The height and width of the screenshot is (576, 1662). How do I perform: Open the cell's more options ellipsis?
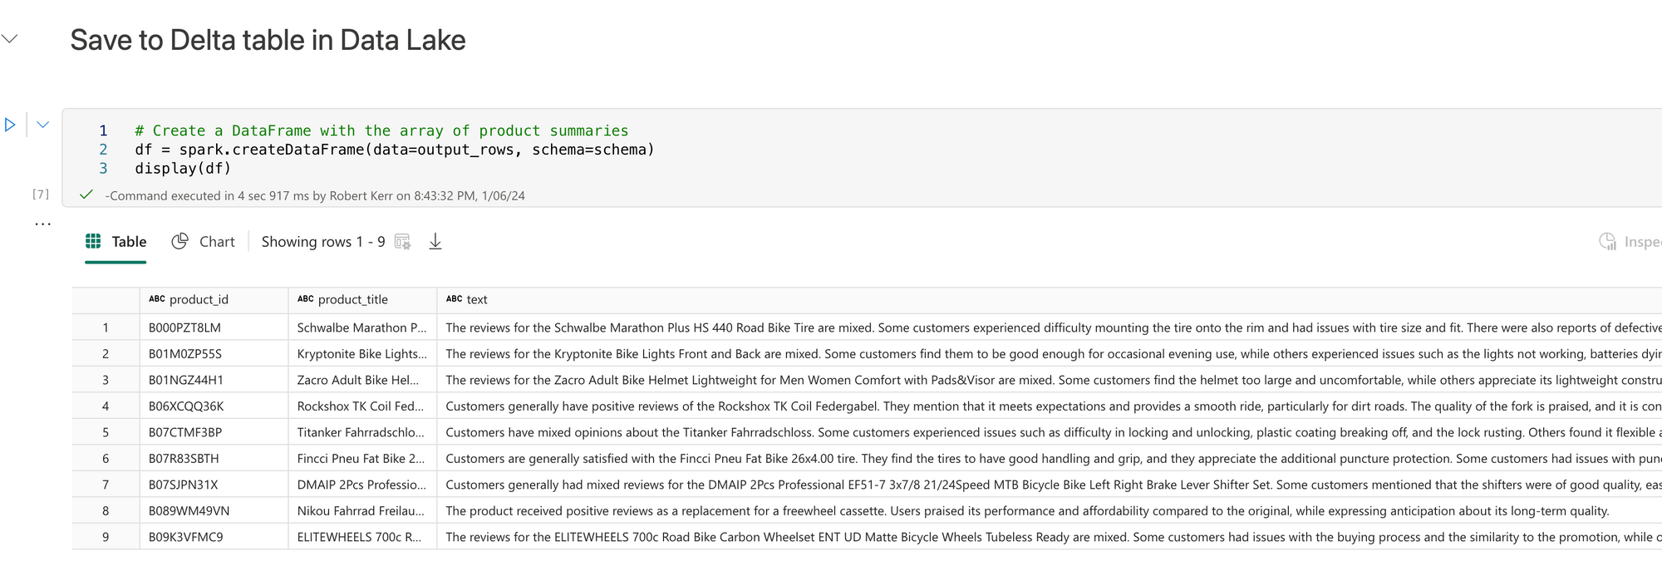tap(43, 224)
